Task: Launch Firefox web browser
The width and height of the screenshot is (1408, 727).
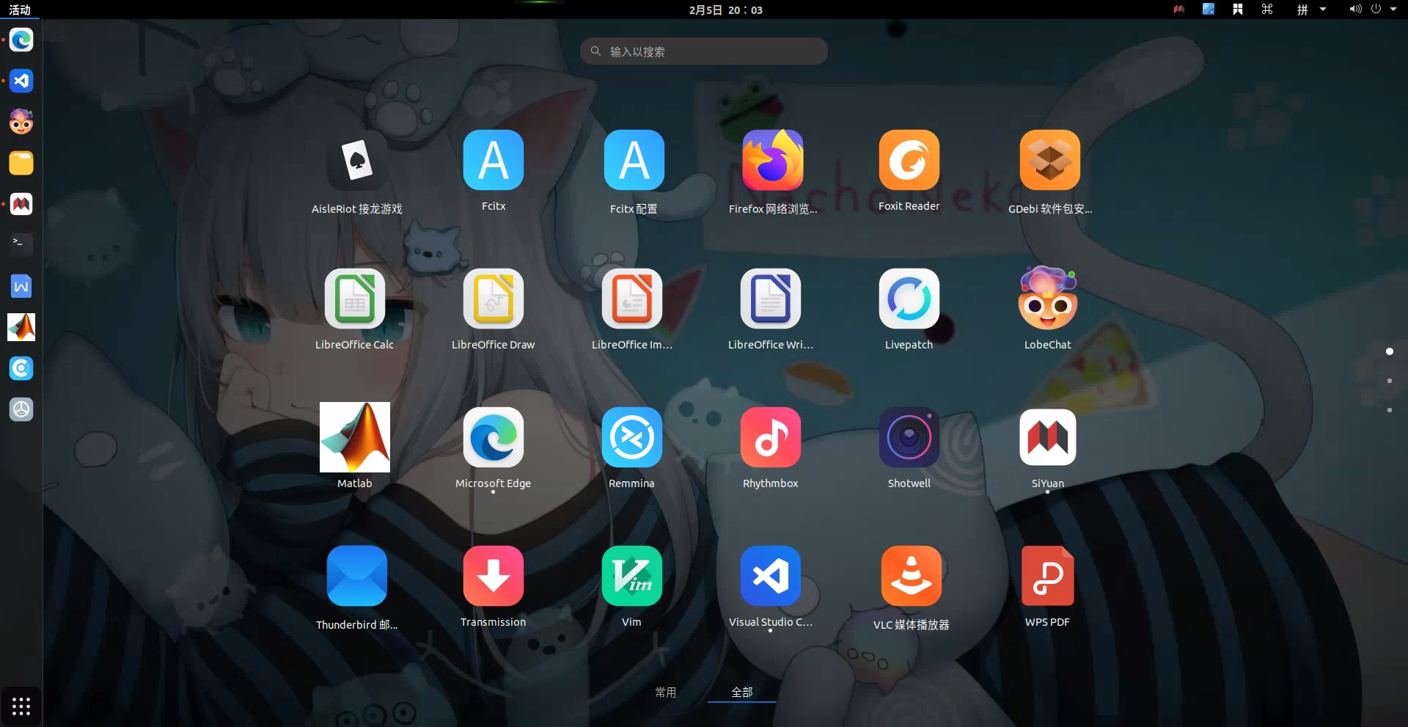Action: 772,161
